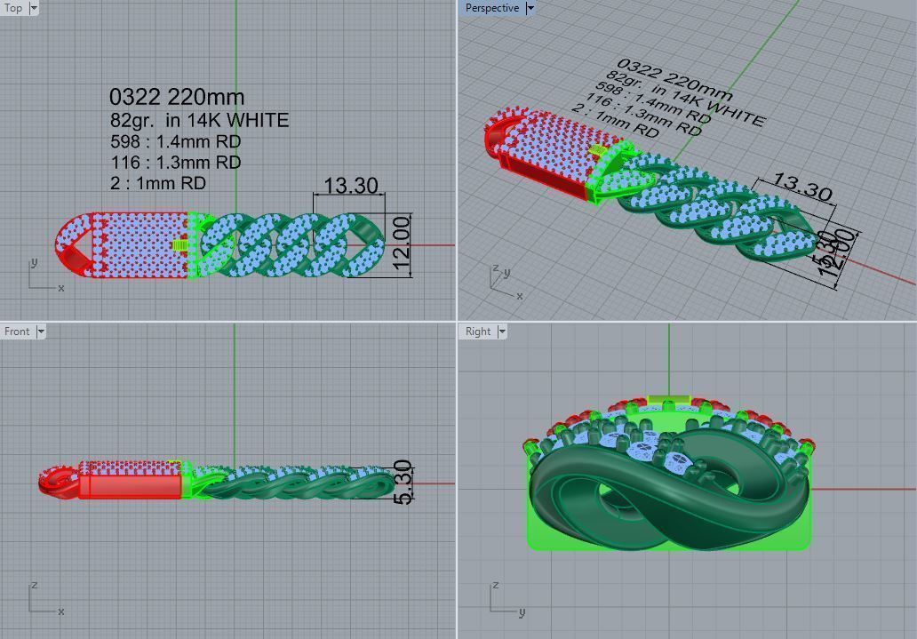Screen dimensions: 917x639
Task: Select the yellow-green safety latch in Top view
Action: tap(180, 245)
